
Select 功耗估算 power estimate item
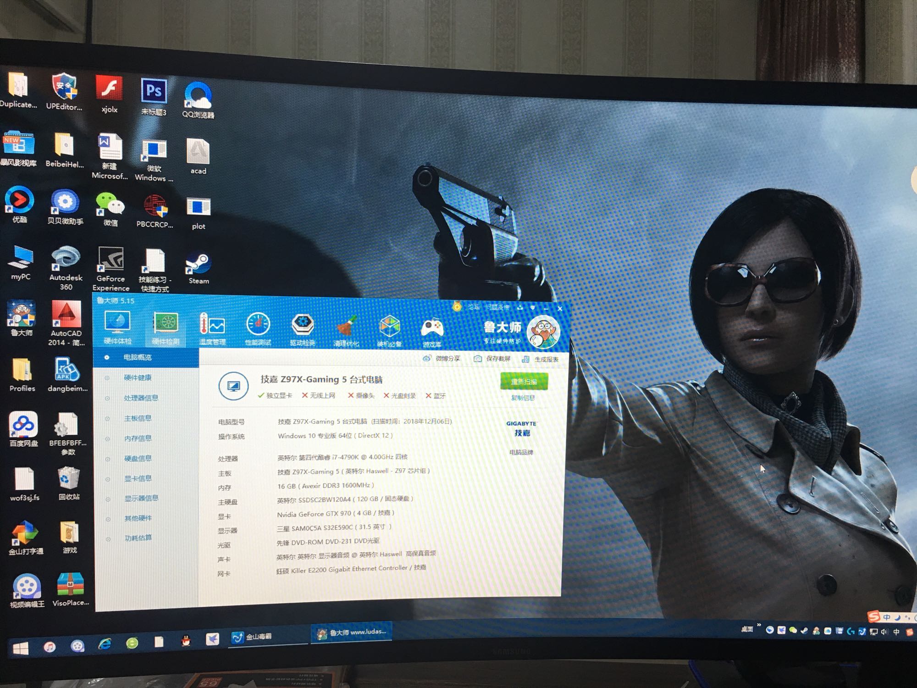pyautogui.click(x=138, y=538)
